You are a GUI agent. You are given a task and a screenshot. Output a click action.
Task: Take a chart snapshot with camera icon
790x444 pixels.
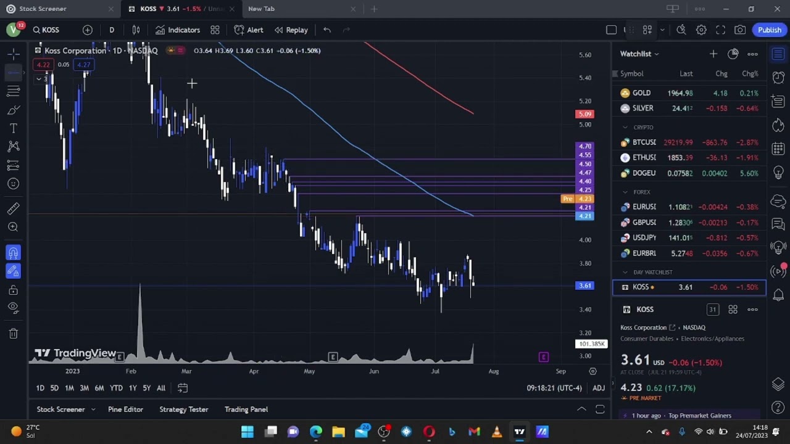[740, 30]
